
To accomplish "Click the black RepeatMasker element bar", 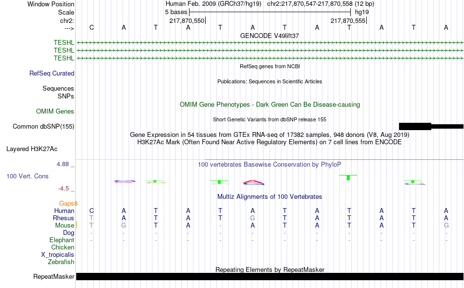I will [270, 276].
